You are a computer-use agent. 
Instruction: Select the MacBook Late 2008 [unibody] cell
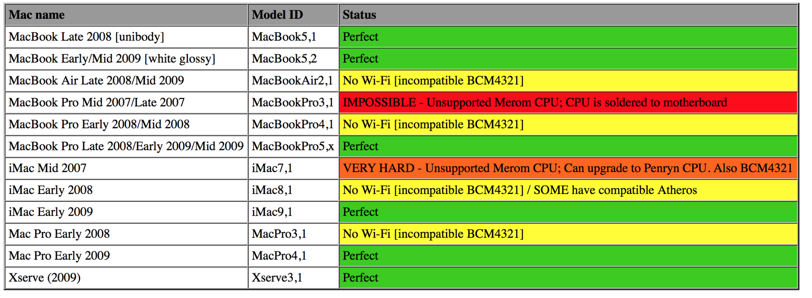(126, 37)
